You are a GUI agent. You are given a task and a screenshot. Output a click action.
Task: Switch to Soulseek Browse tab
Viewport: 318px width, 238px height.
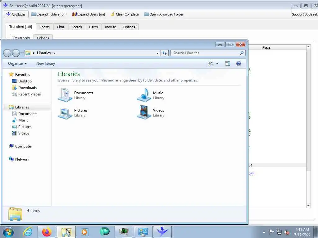click(110, 27)
